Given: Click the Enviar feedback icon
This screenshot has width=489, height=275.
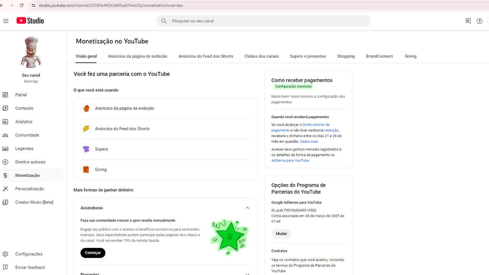Looking at the screenshot, I should [5, 267].
